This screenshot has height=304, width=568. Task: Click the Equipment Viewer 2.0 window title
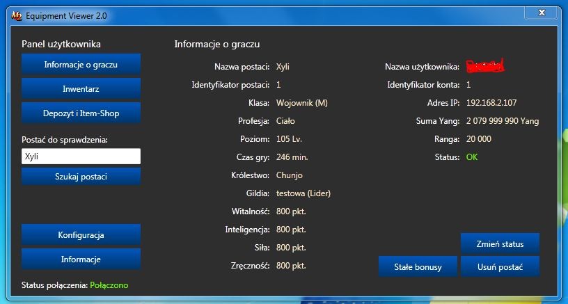[x=66, y=16]
